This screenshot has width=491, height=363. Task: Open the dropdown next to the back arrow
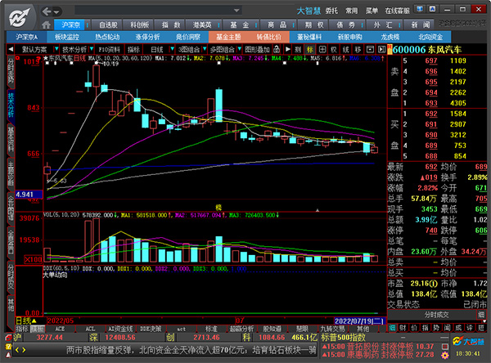coord(56,12)
